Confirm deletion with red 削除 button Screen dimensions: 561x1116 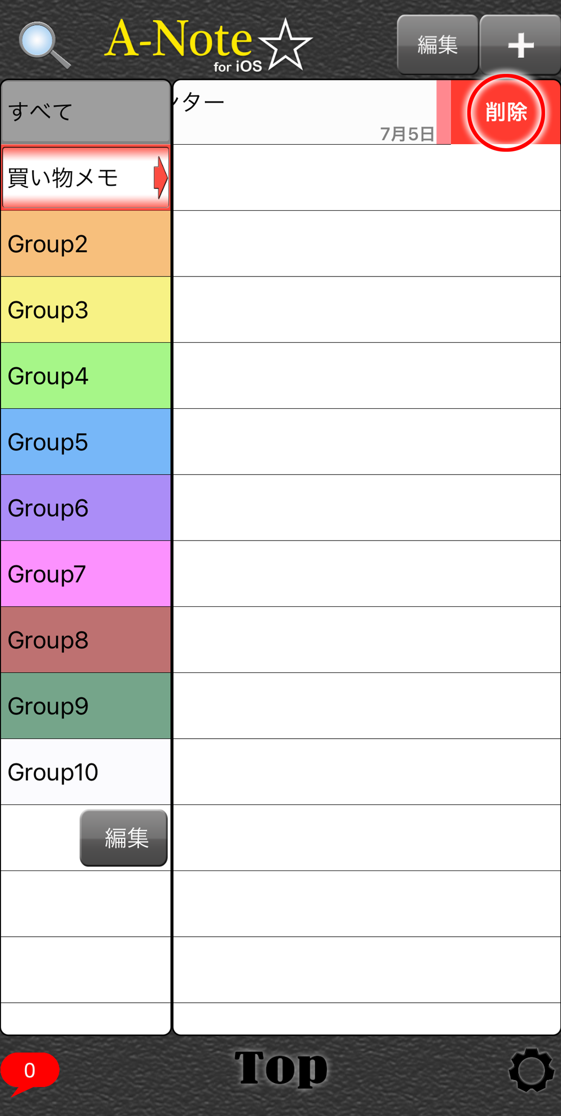pos(506,112)
